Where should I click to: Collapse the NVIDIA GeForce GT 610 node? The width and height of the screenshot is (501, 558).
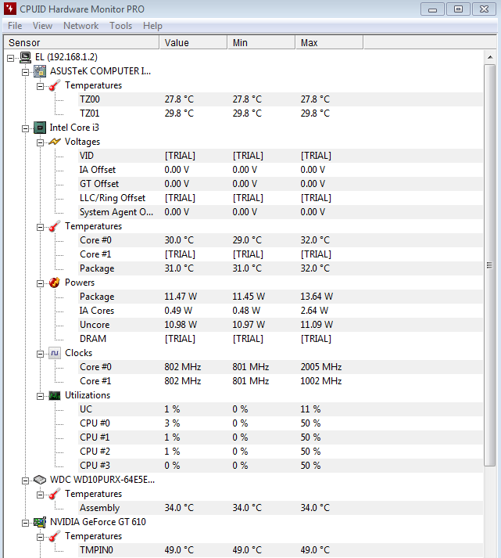25,523
